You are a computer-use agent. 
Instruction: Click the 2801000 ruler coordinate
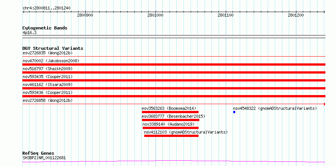156,15
